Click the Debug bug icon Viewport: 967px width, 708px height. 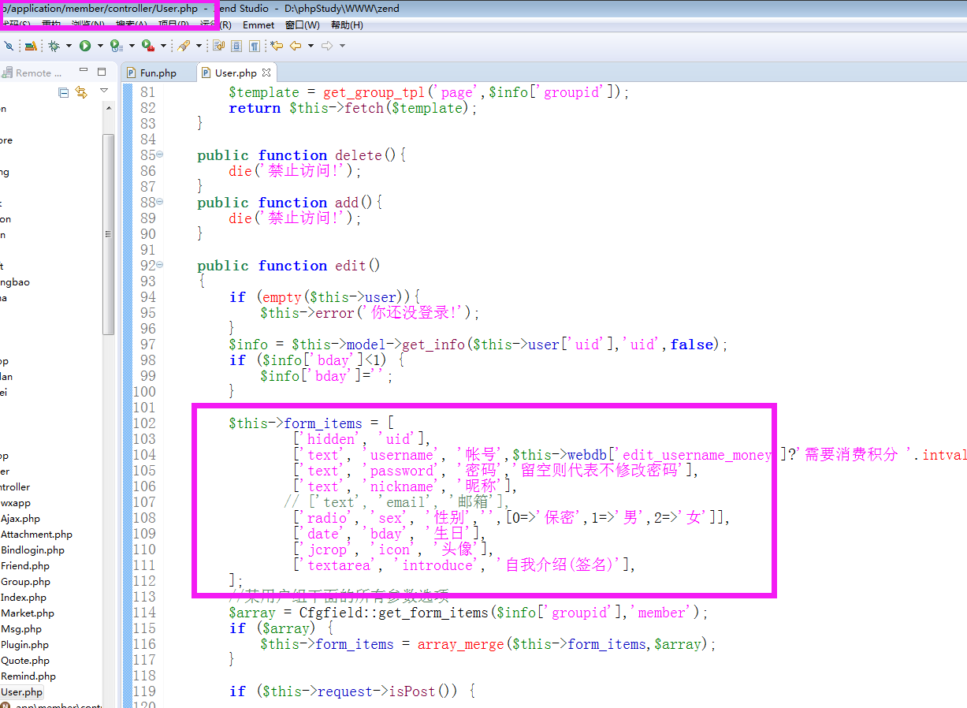(54, 47)
